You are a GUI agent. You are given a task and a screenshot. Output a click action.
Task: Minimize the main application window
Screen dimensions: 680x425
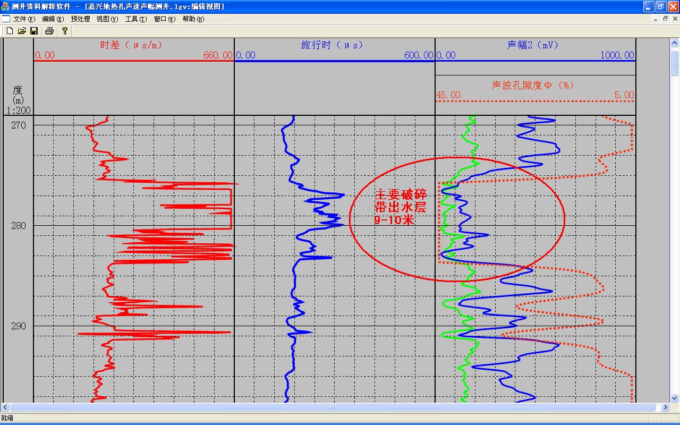click(649, 6)
